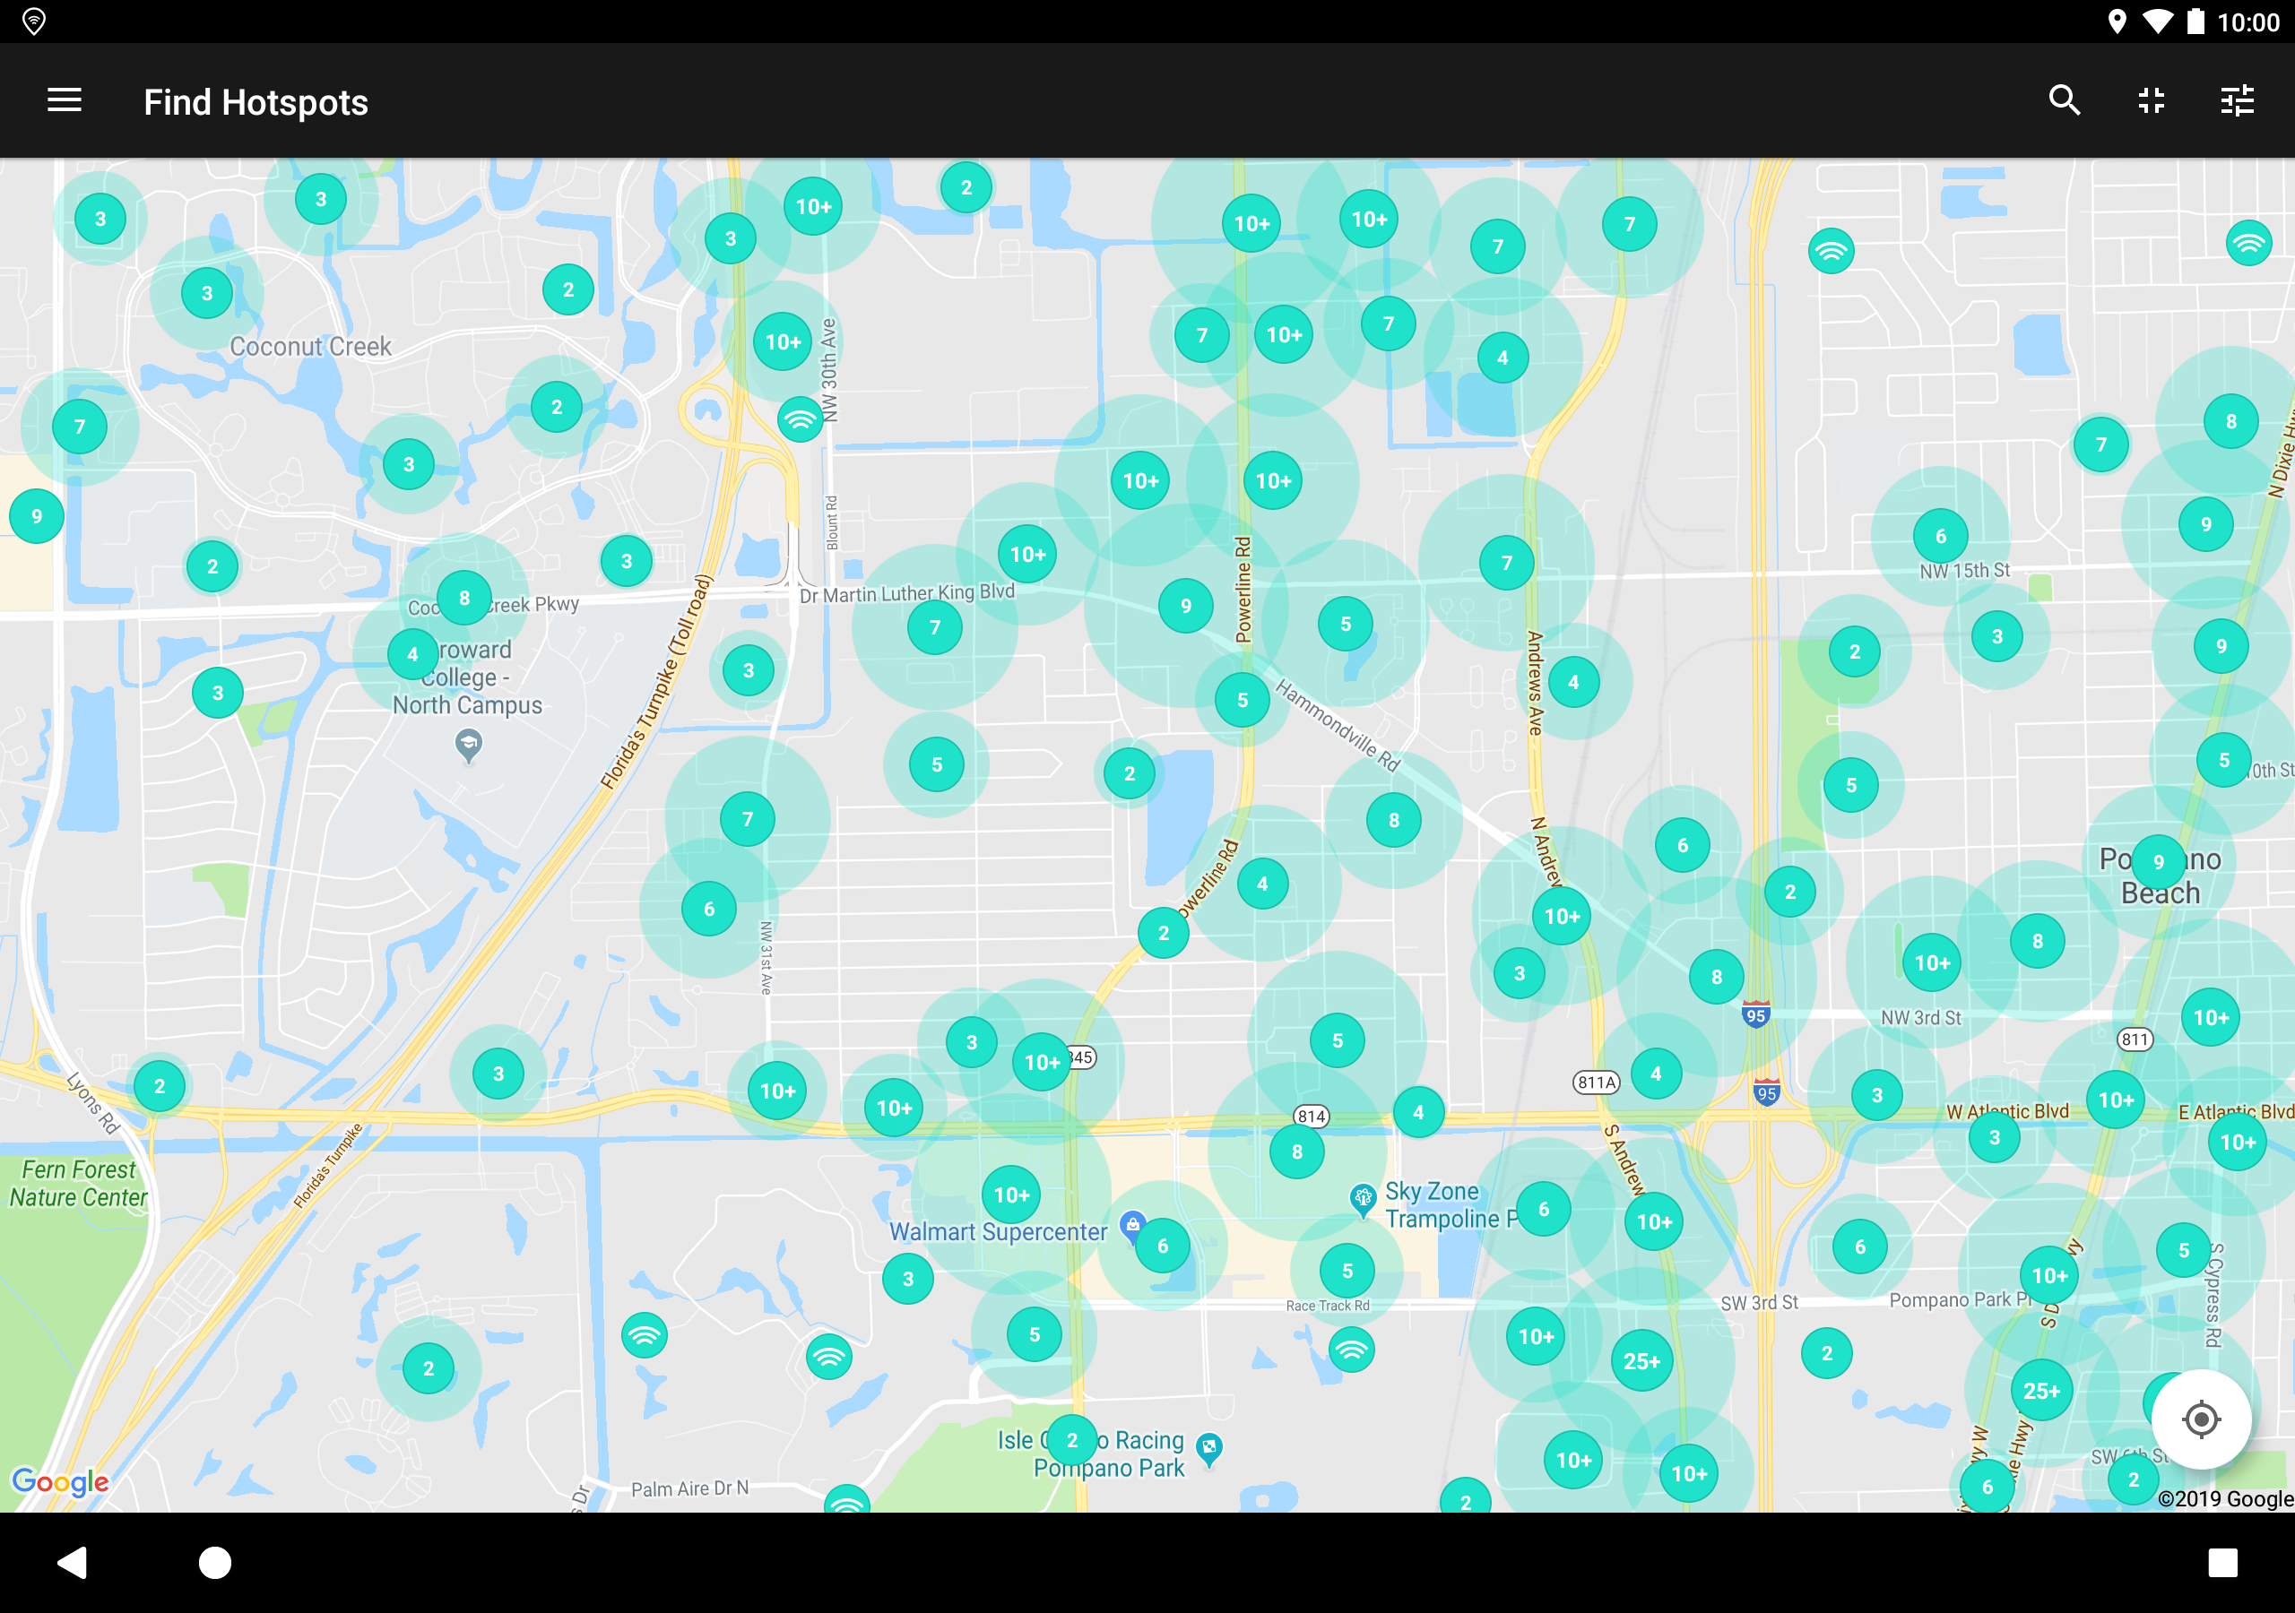Tap the Sky Zone Trampoline Park pin

(x=1363, y=1200)
